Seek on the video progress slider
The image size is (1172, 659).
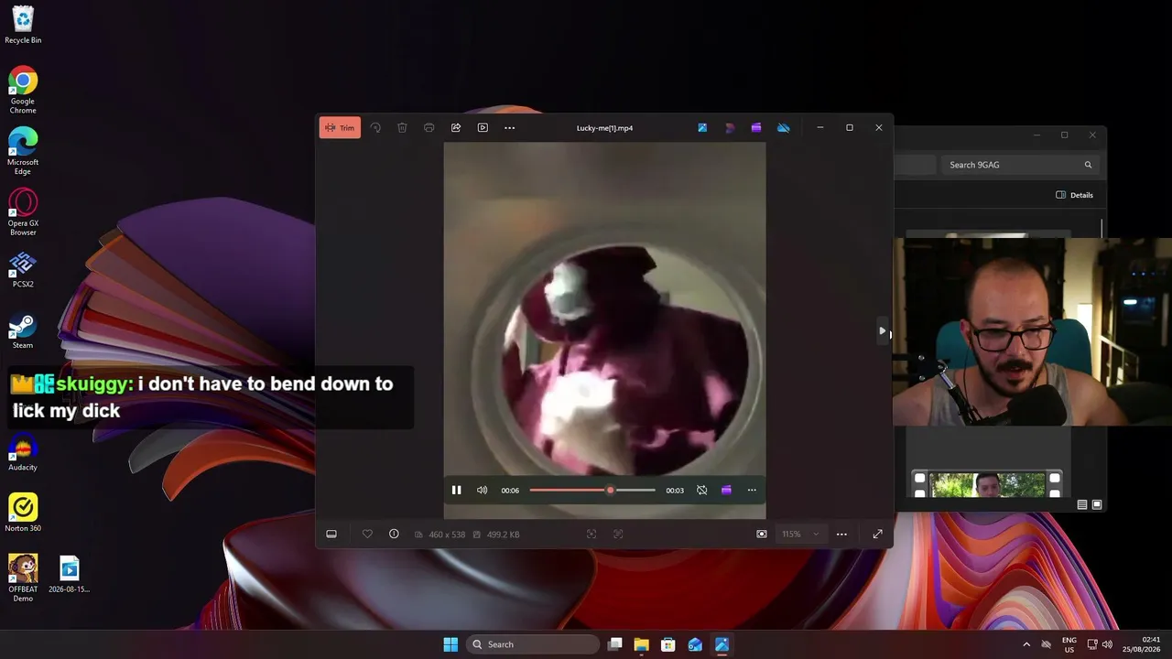click(x=592, y=491)
